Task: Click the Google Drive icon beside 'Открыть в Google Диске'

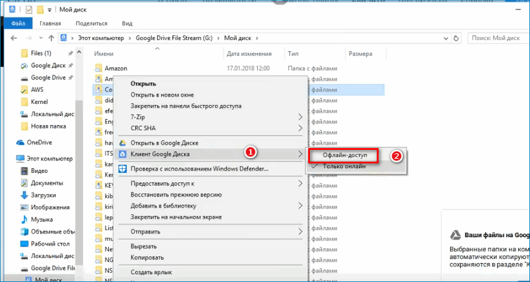Action: click(123, 143)
